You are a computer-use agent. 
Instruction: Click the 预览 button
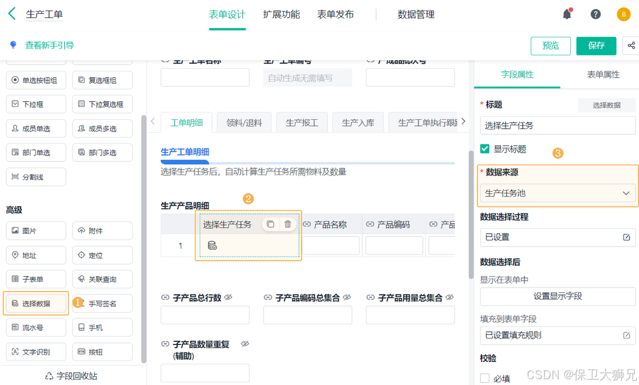coord(551,46)
